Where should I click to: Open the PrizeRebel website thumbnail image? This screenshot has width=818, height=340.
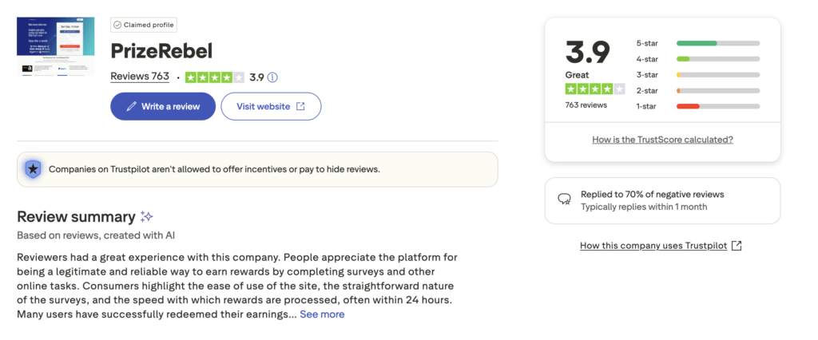click(55, 46)
